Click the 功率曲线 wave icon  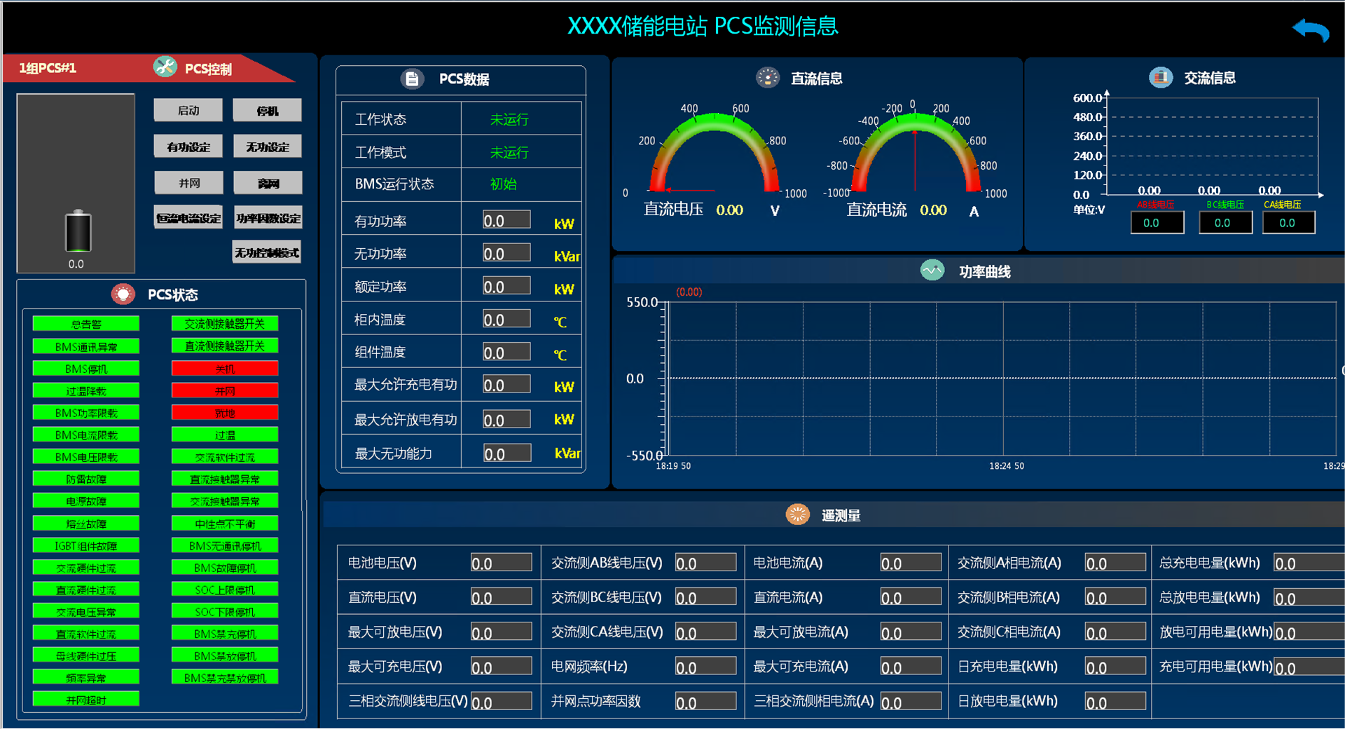(932, 270)
